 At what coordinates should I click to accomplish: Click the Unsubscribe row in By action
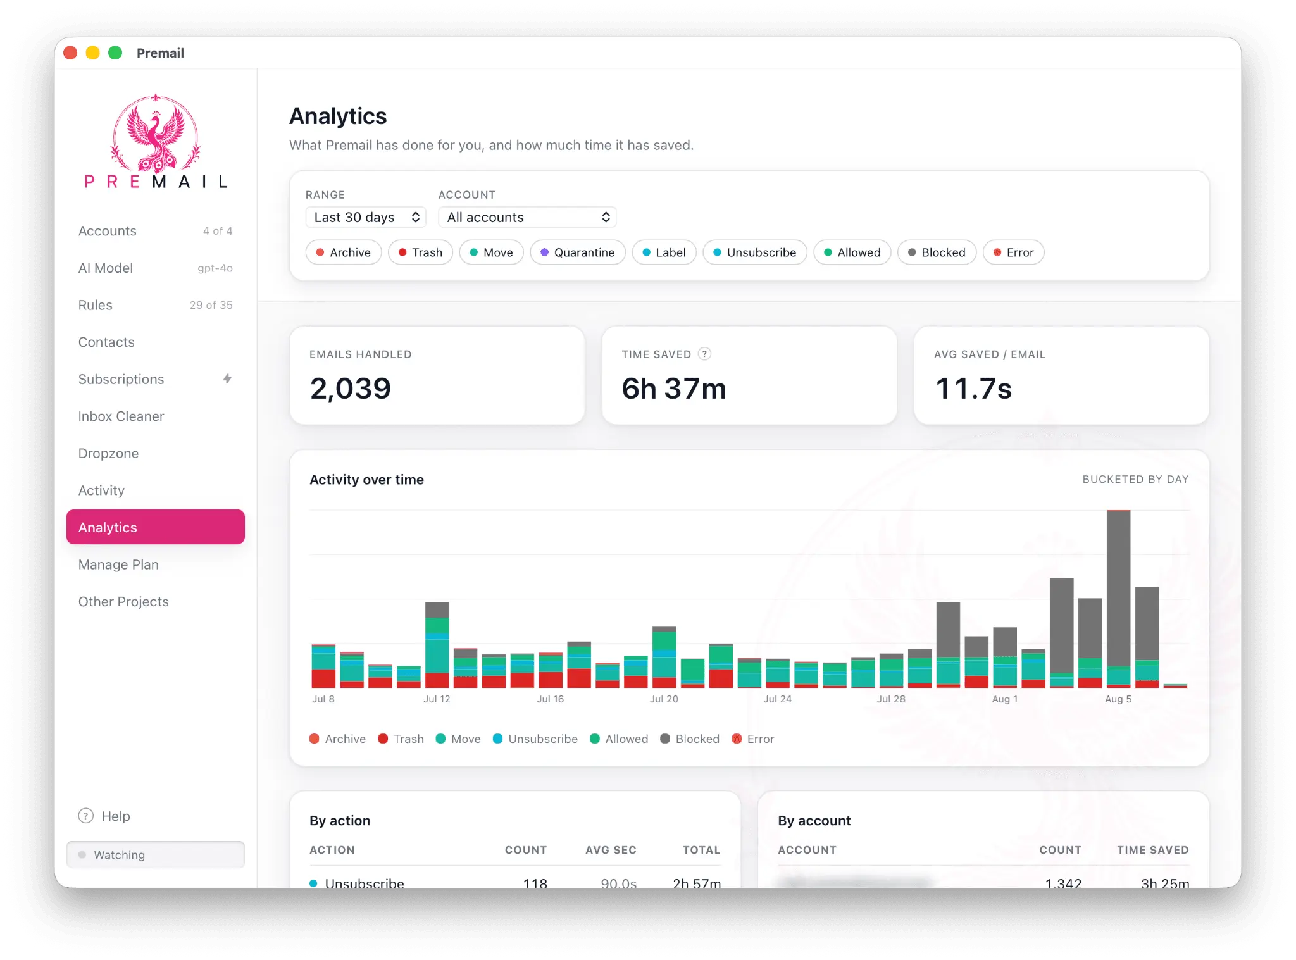point(515,882)
